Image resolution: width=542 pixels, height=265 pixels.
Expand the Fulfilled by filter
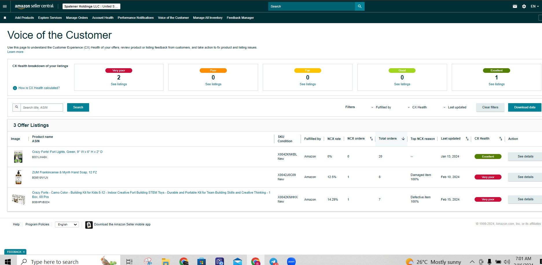click(x=381, y=108)
